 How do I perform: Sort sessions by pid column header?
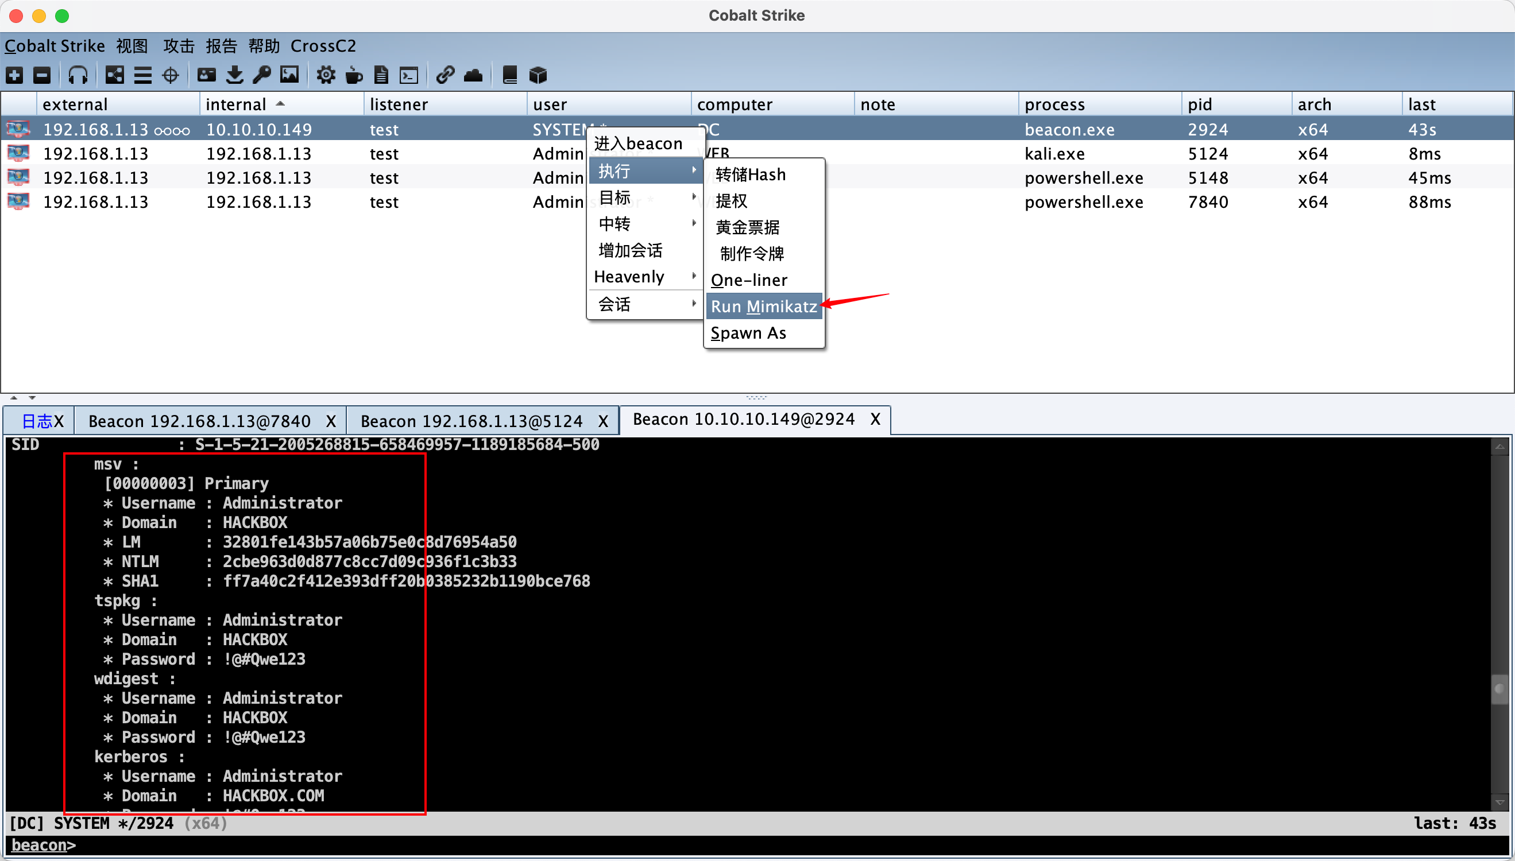click(1236, 104)
